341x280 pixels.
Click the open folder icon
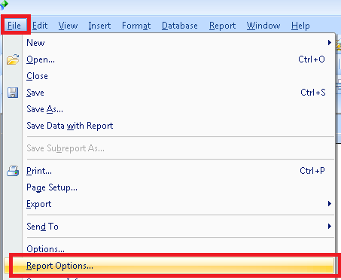(x=13, y=59)
